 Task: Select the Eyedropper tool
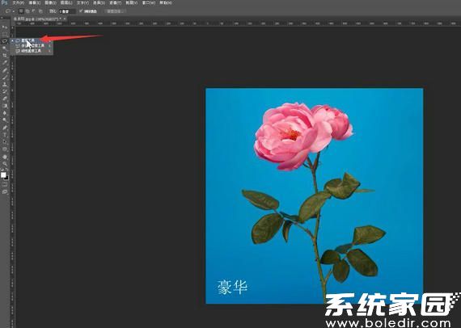click(4, 62)
